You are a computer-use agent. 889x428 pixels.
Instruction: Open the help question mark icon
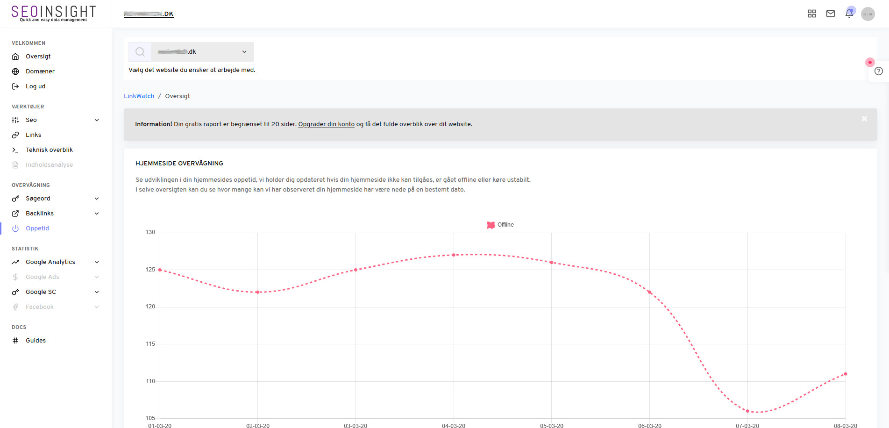[879, 71]
